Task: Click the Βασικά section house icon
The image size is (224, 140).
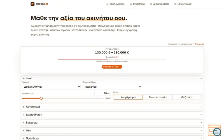Action: [24, 78]
